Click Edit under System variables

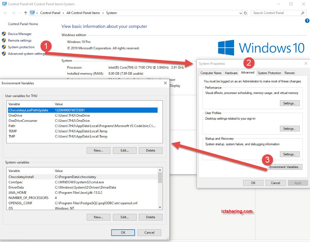point(124,217)
